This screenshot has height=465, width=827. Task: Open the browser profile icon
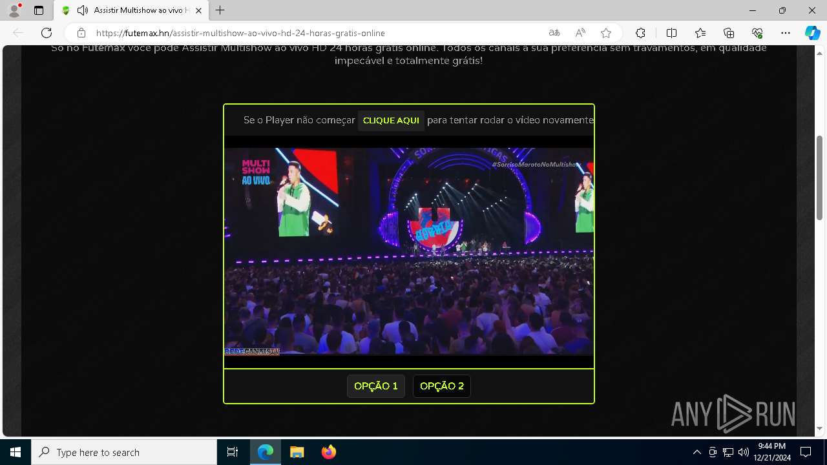[x=14, y=10]
